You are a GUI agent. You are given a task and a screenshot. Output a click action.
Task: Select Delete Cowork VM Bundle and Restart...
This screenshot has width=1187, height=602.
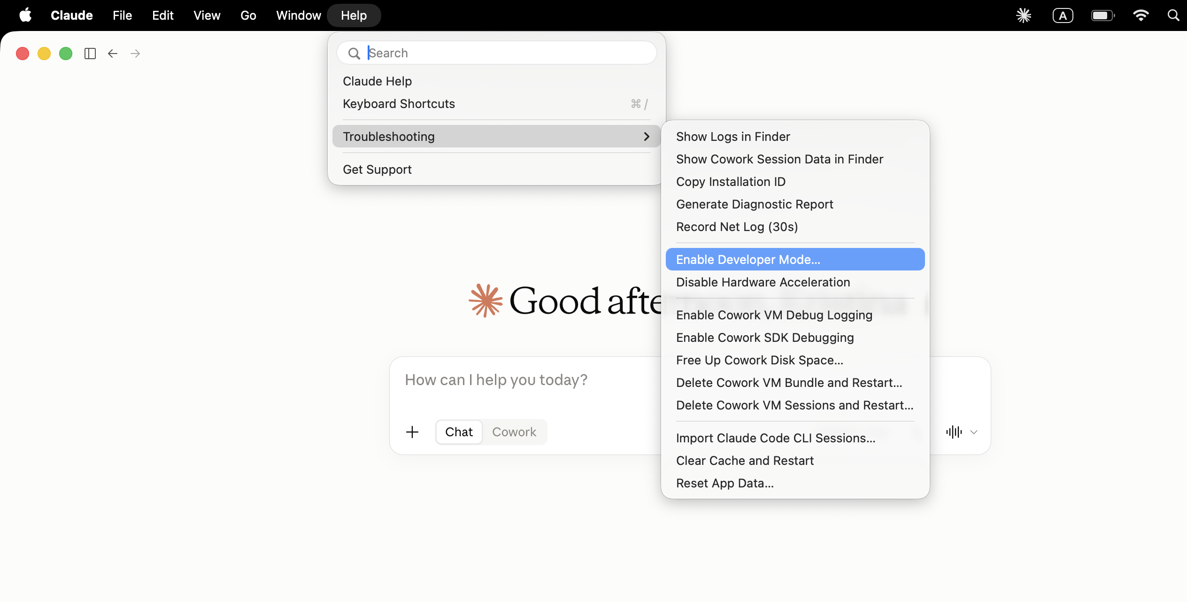(795, 383)
